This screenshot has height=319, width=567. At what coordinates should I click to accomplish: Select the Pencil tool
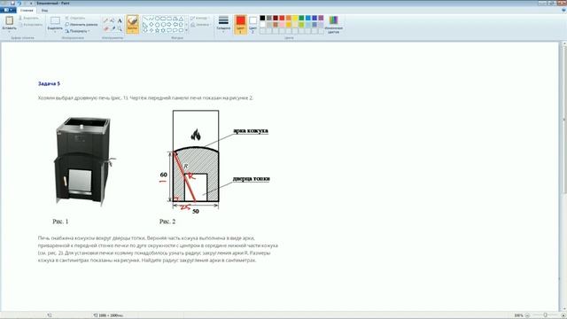pos(105,20)
